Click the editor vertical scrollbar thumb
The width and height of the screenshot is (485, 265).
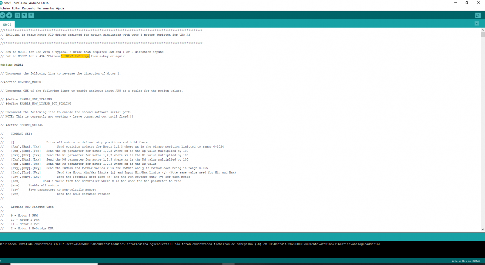pos(483,34)
